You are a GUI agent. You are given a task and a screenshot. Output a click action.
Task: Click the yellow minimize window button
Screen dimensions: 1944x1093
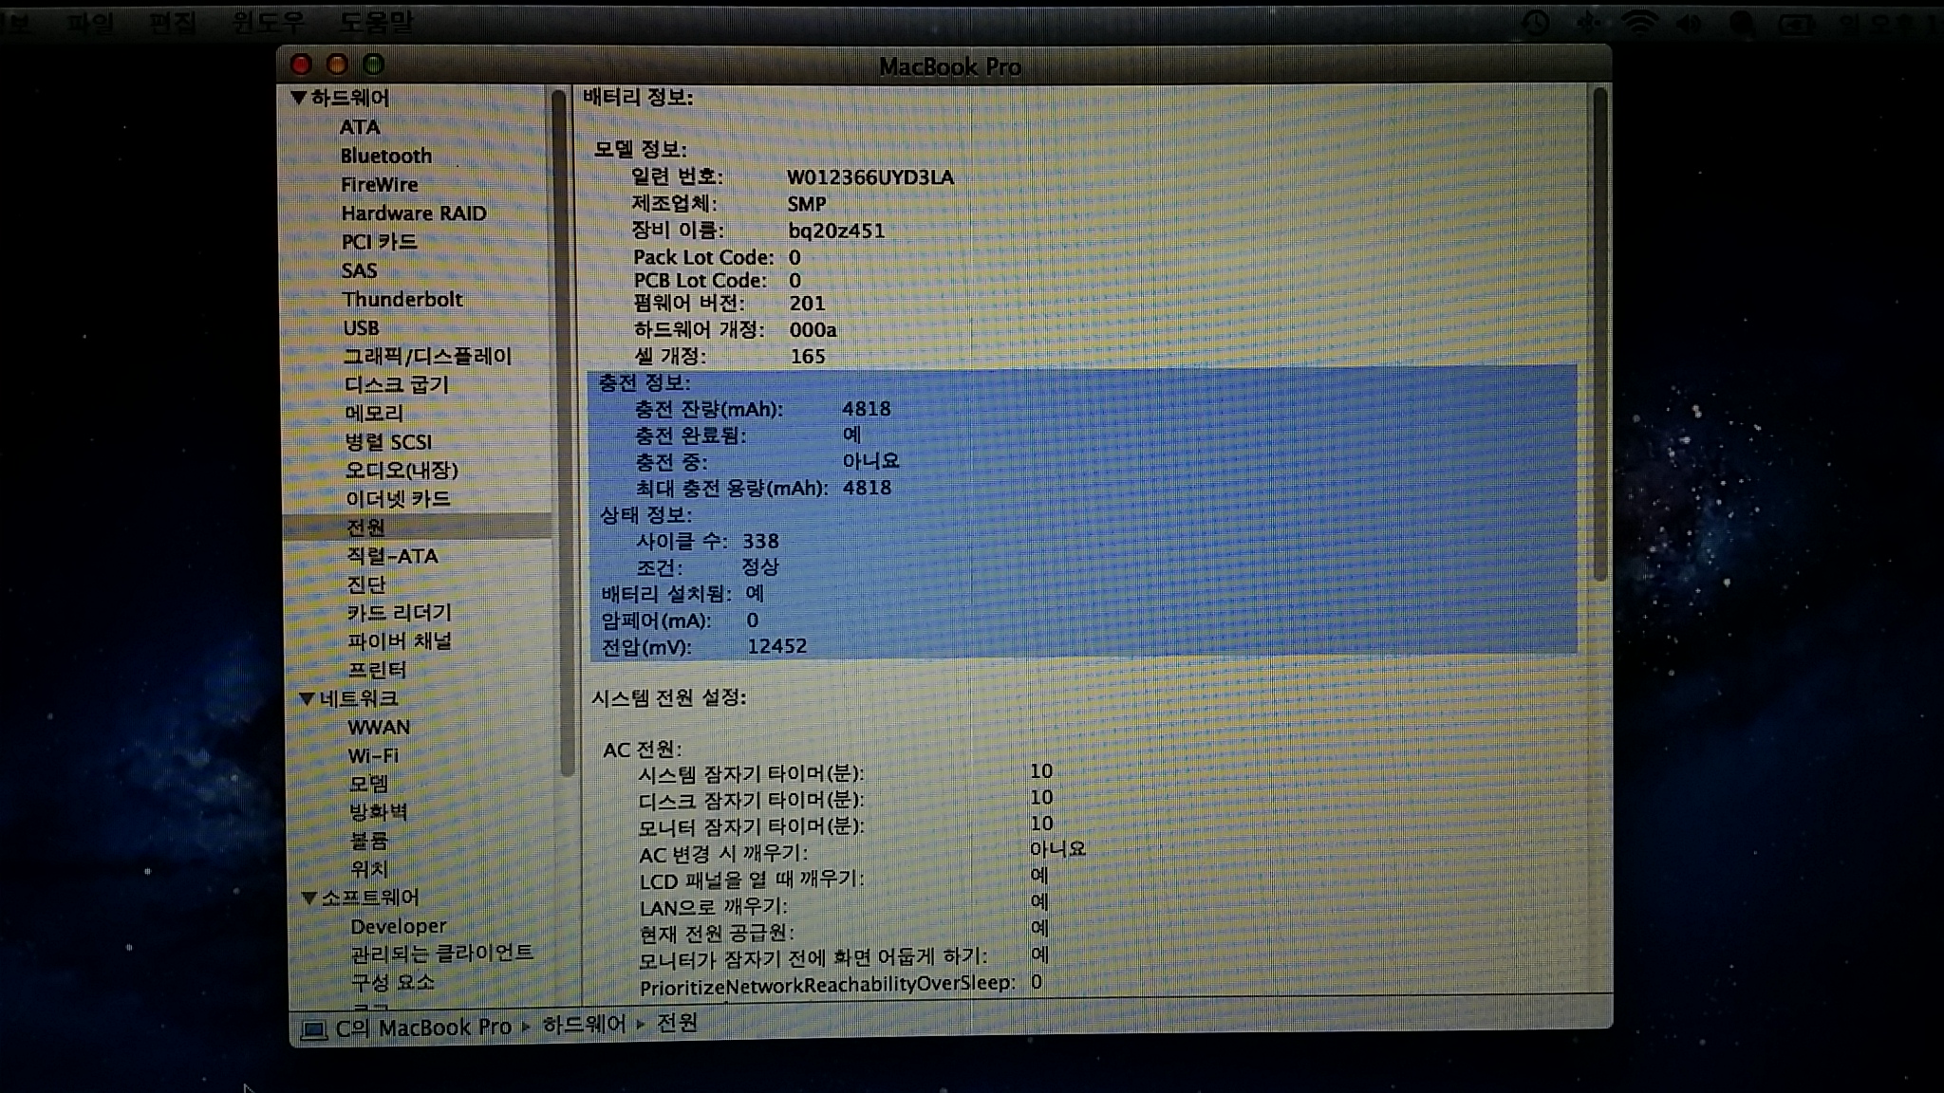(x=337, y=65)
